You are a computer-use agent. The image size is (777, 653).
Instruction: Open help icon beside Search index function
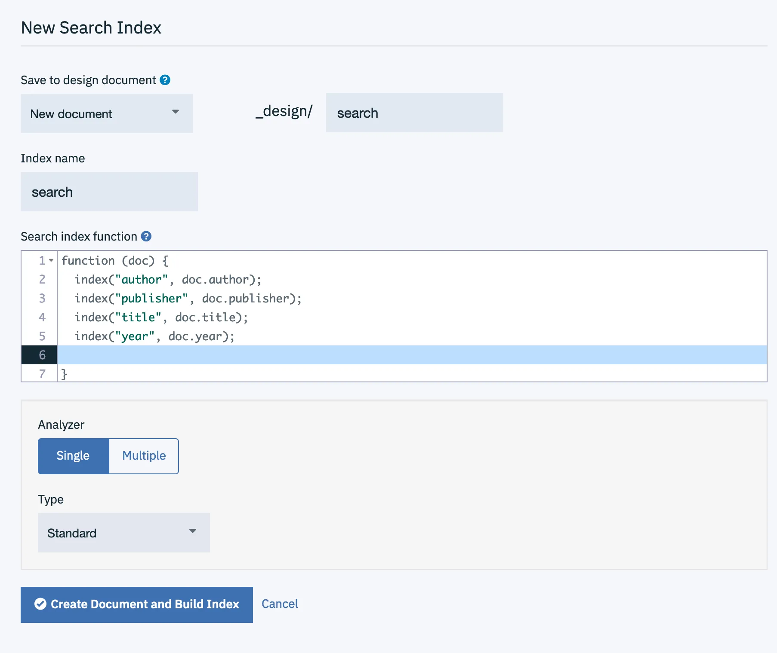(x=146, y=236)
